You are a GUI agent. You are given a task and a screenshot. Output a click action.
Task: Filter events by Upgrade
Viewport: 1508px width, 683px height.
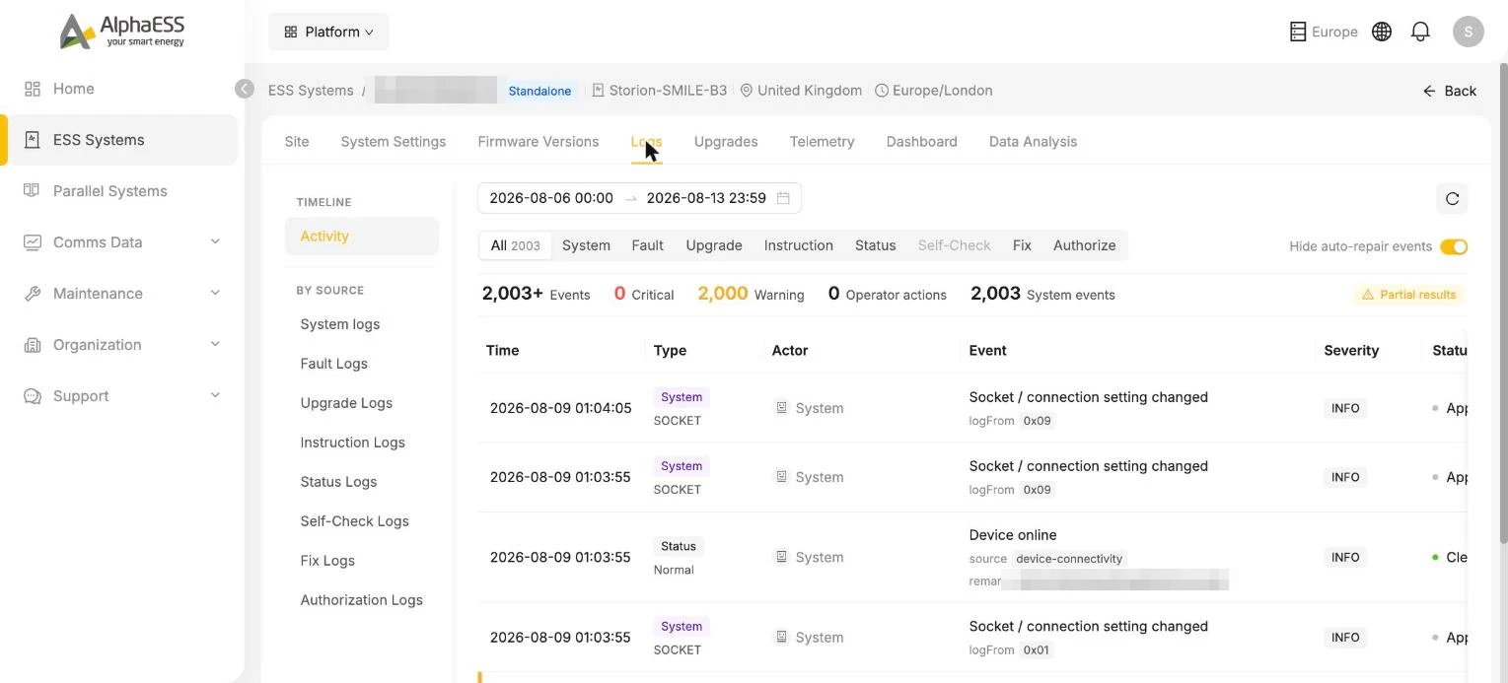[714, 245]
